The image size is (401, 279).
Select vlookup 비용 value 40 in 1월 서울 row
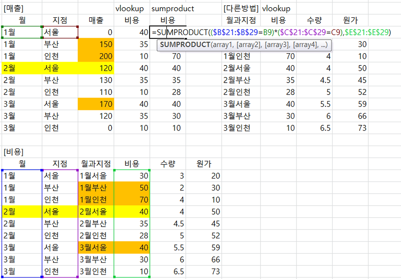pyautogui.click(x=132, y=32)
